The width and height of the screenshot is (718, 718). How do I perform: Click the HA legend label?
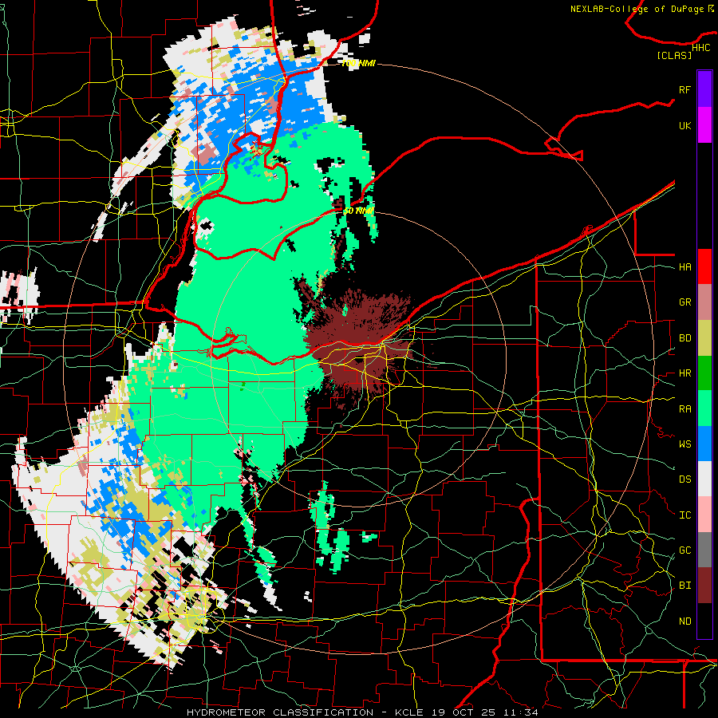tap(684, 266)
